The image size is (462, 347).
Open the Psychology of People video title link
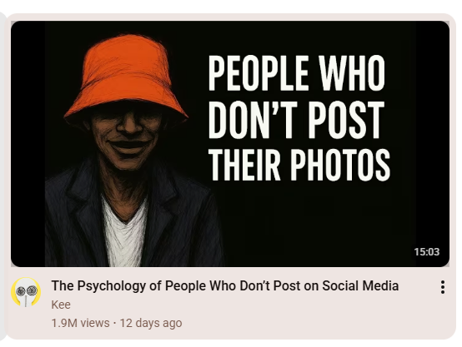(225, 285)
